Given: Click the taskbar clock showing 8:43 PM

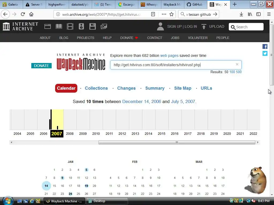Looking at the screenshot, I should click(x=264, y=201).
